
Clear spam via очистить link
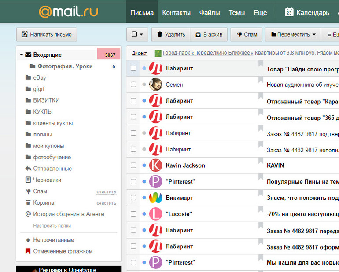tap(107, 192)
